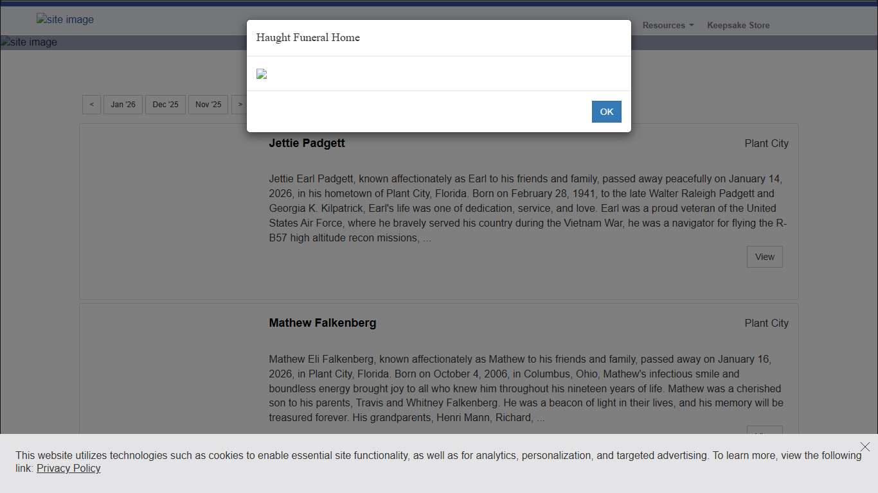Go to next months with the > arrow
This screenshot has width=878, height=493.
tap(240, 105)
